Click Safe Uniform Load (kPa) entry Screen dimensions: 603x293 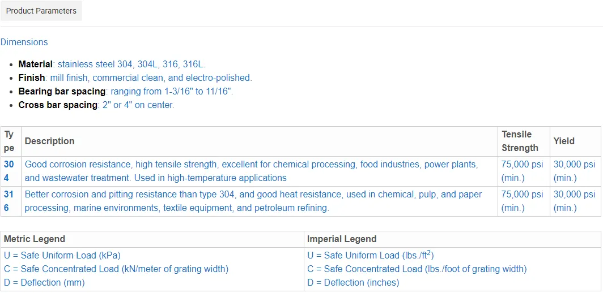pos(62,255)
